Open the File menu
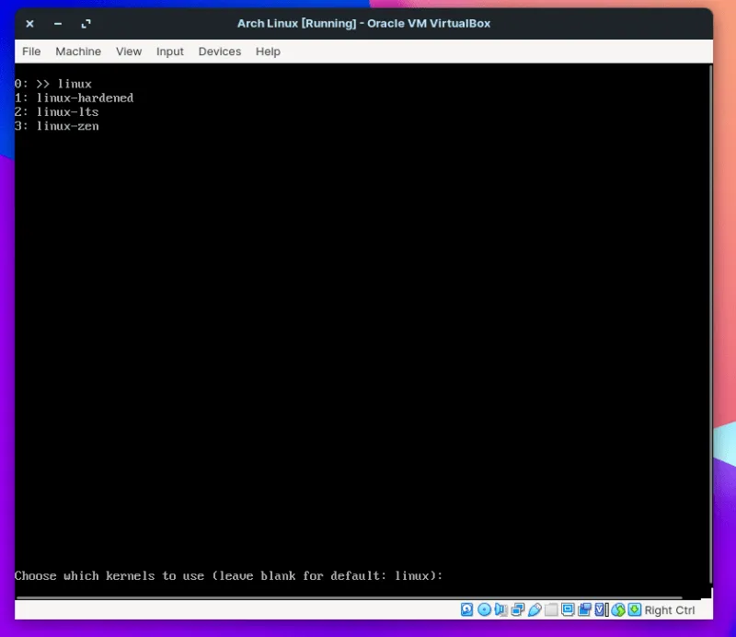 (31, 52)
